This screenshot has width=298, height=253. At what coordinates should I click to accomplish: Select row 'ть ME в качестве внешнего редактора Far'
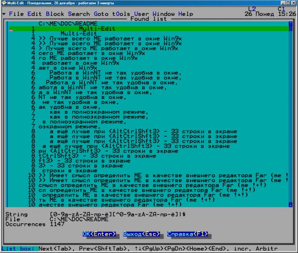tap(149, 200)
